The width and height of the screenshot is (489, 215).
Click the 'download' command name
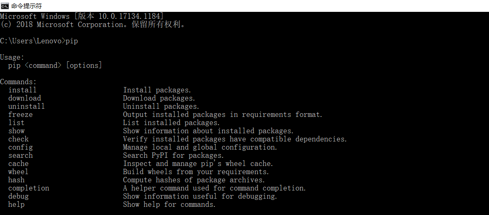coord(25,98)
